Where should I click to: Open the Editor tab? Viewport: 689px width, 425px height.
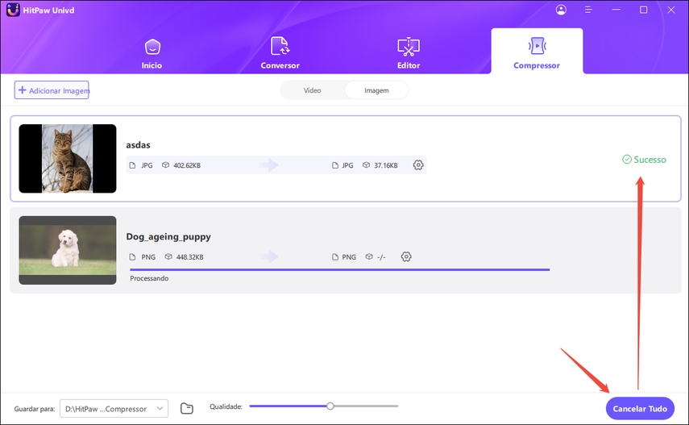point(409,54)
